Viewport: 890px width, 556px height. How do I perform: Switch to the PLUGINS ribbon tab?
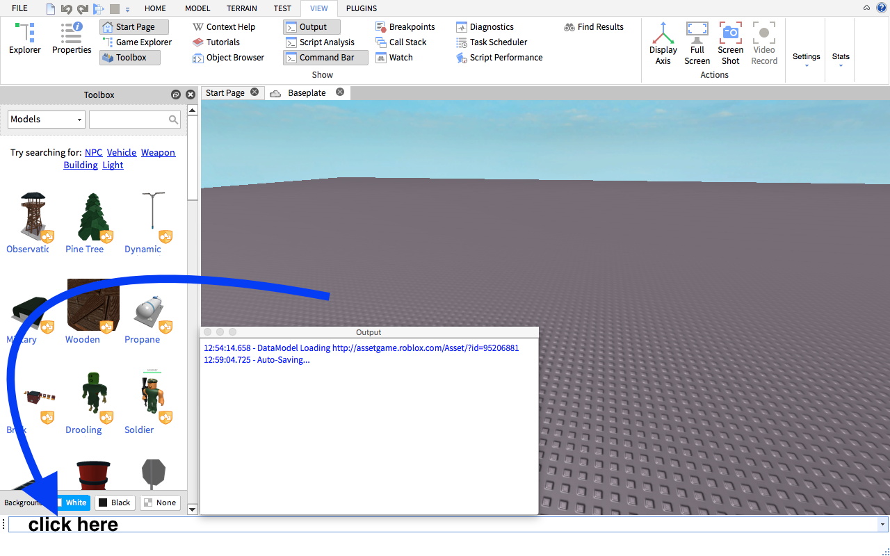[362, 8]
